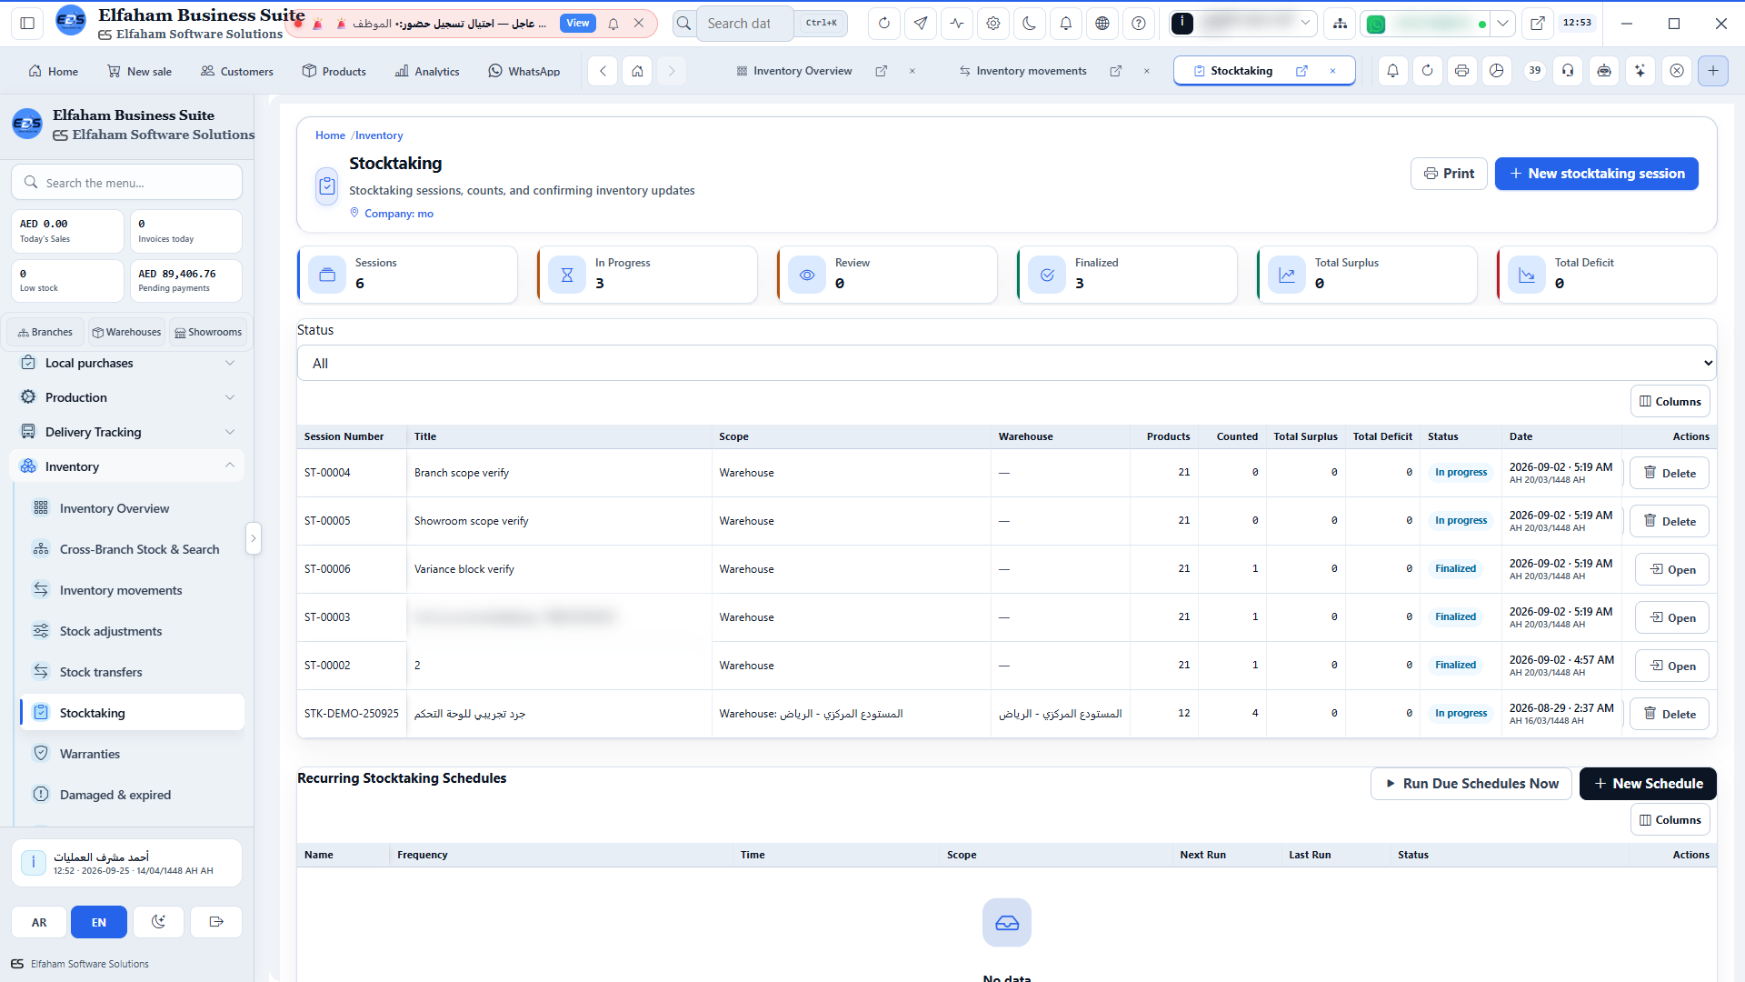Click the refresh icon in the top toolbar

pos(883,24)
